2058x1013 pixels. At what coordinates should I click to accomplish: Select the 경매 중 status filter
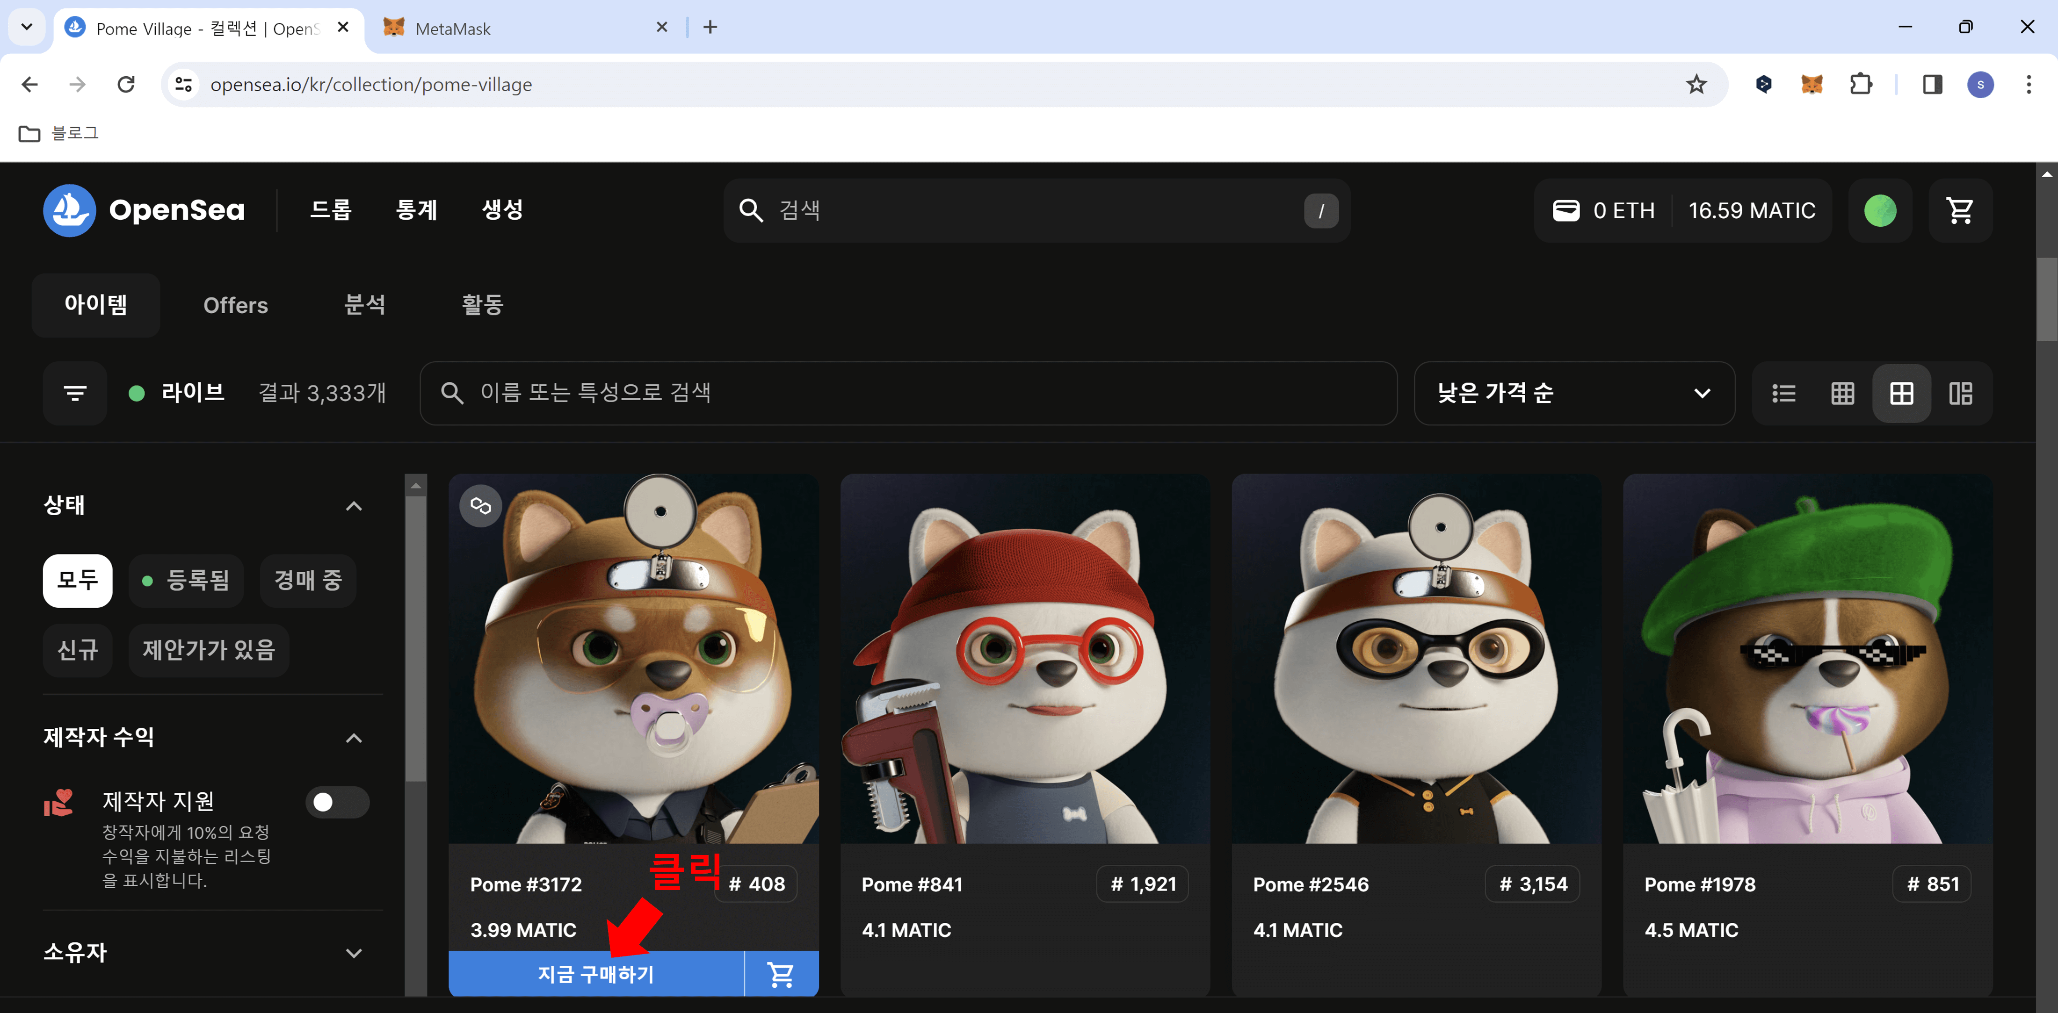[x=308, y=580]
